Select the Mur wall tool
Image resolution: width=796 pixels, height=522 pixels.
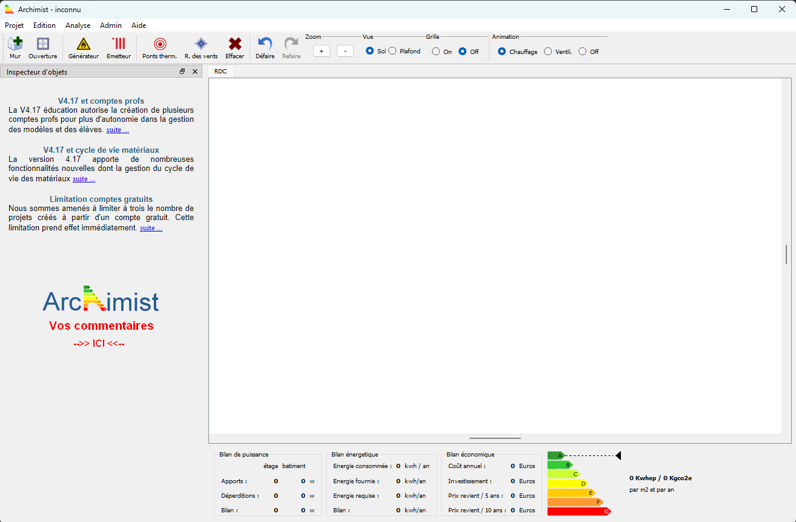(x=15, y=47)
